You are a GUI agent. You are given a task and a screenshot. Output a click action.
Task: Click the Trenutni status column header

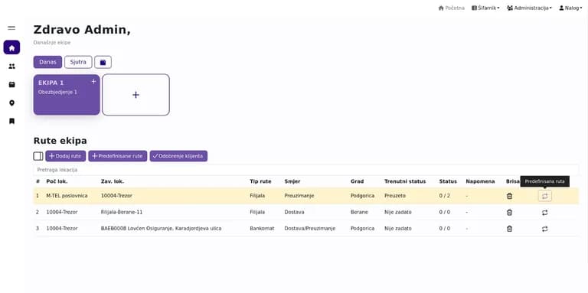(x=405, y=181)
